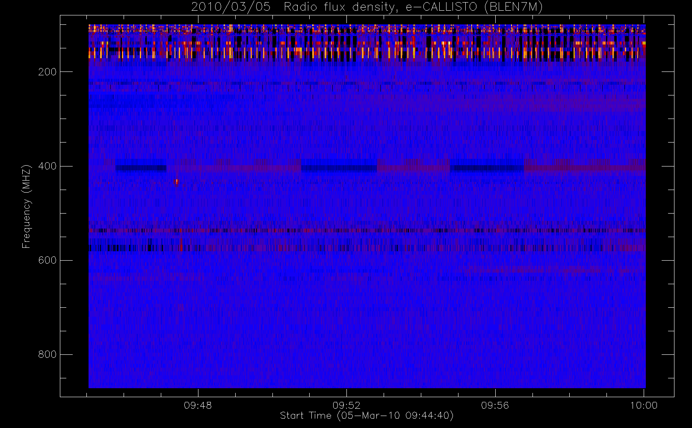692x428 pixels.
Task: Click the small orange burst below 400 MHz
Action: 176,182
